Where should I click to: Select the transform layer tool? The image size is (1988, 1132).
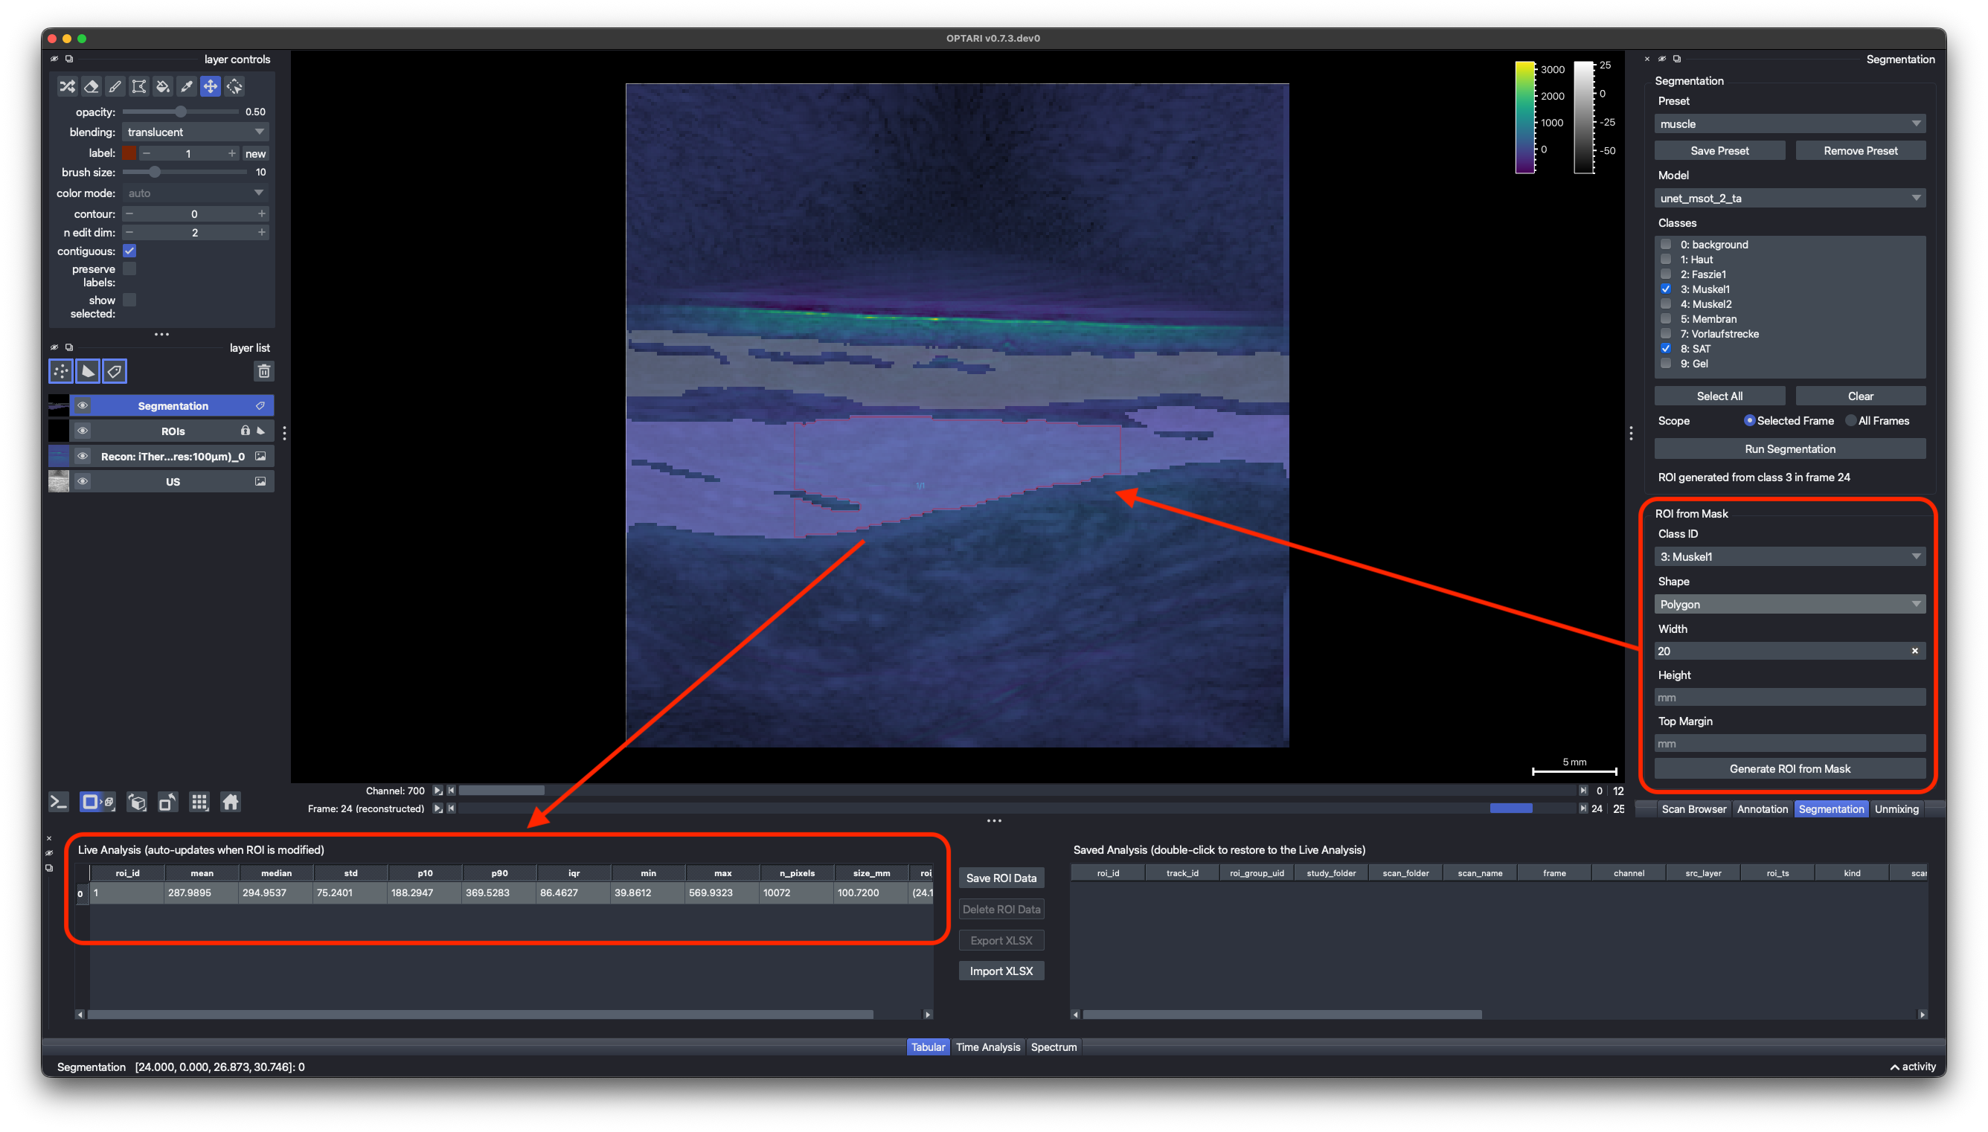(234, 86)
